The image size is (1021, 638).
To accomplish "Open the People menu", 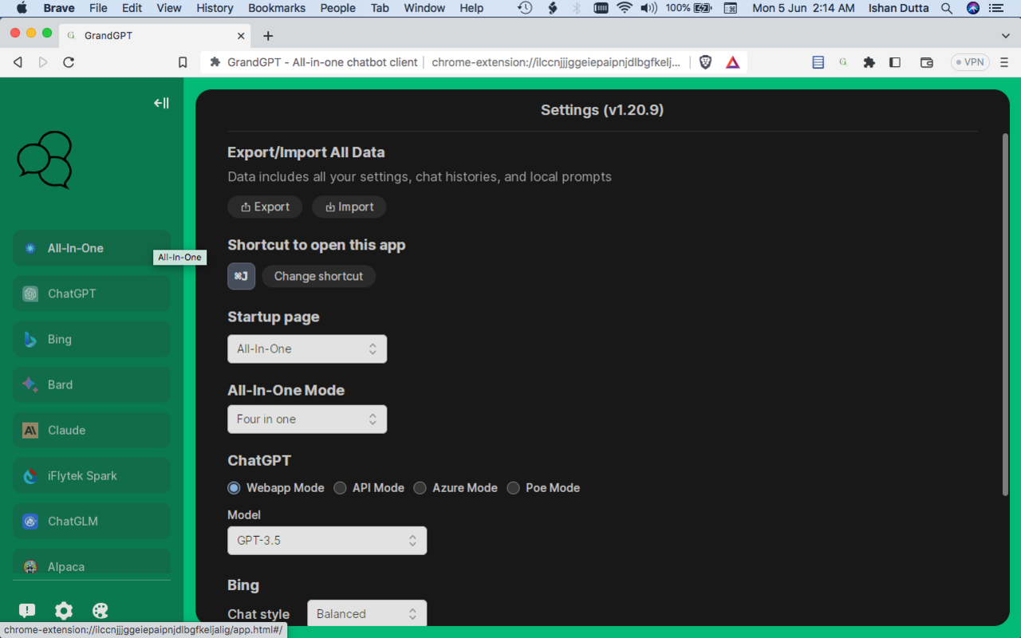I will 338,8.
